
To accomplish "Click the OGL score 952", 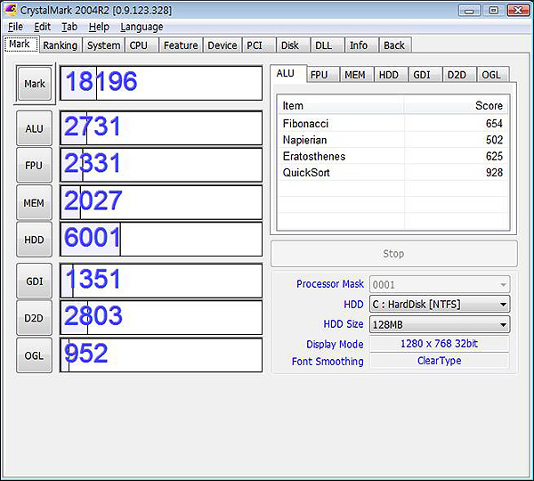I will [x=86, y=353].
